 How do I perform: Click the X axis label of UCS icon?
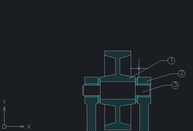(x=29, y=127)
